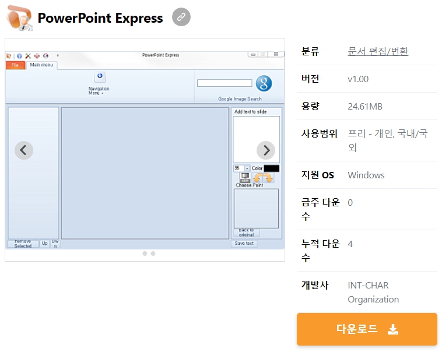Click the 금주 다운수 label
442x352 pixels.
(321, 209)
